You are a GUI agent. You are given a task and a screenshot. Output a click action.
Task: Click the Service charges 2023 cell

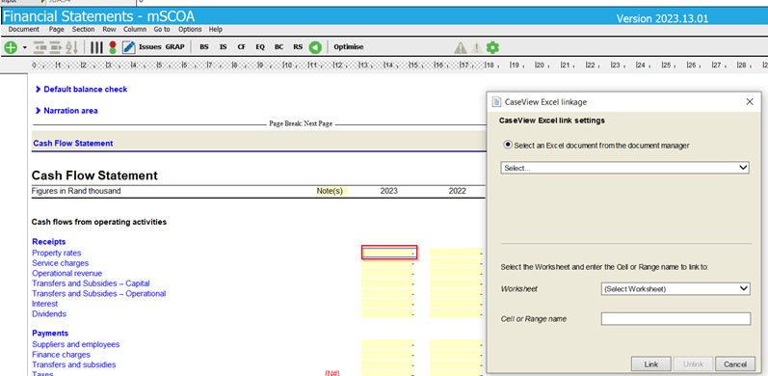click(388, 263)
